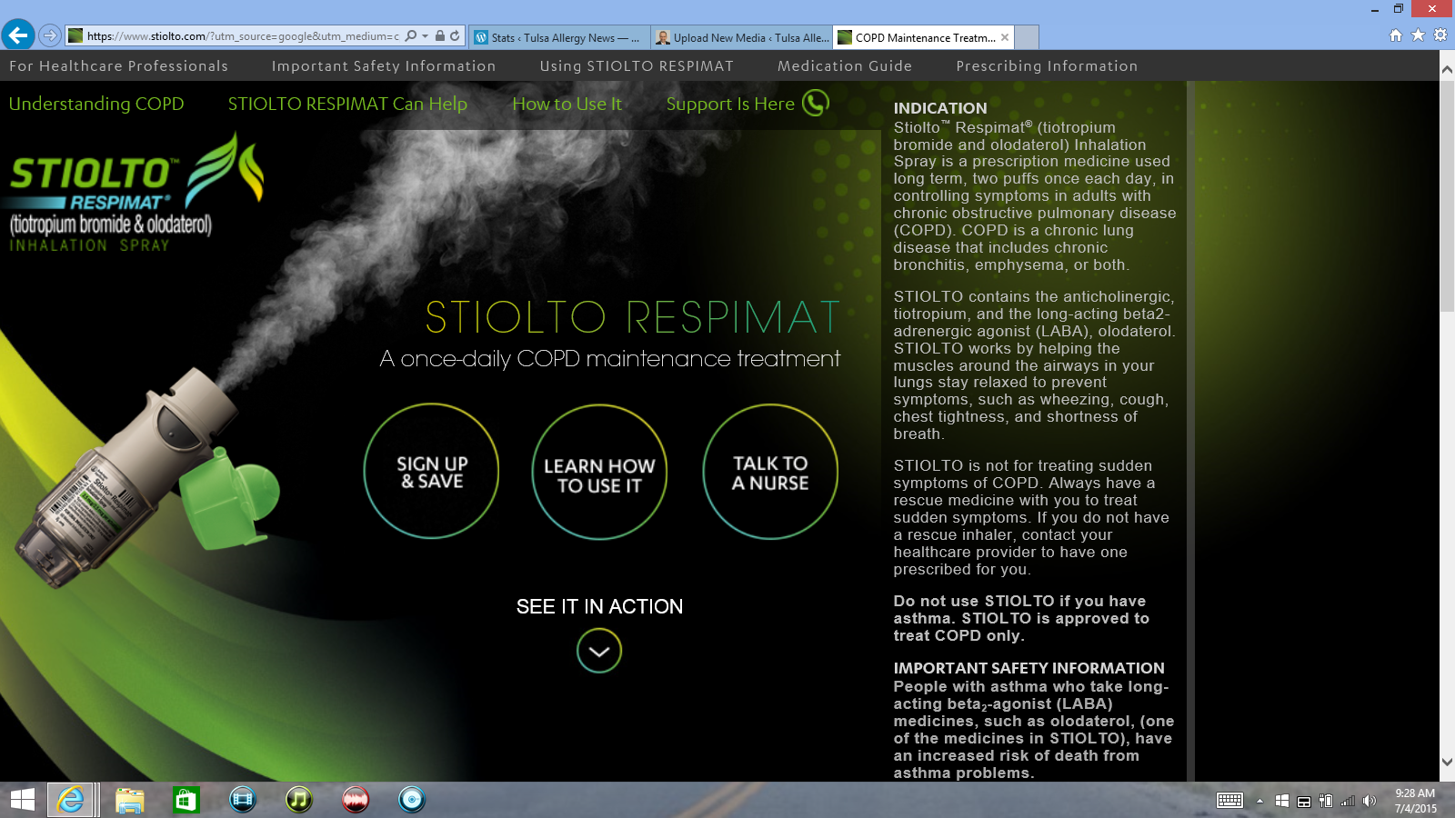Open Favorites with the star icon
Viewport: 1455px width, 818px height.
[1418, 35]
